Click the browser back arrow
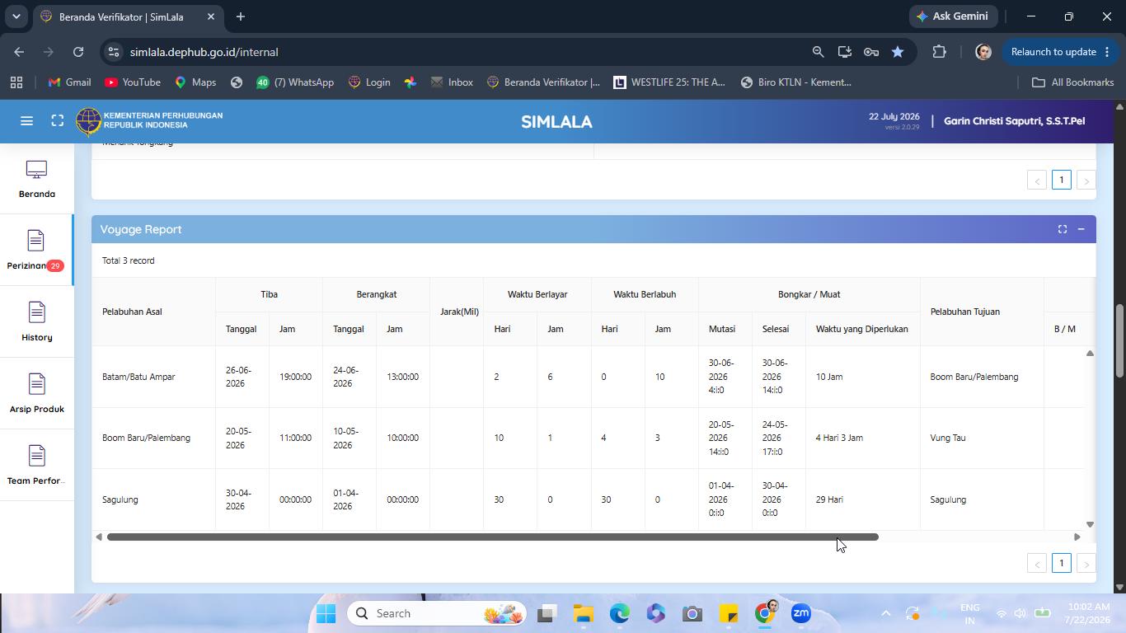 click(19, 52)
